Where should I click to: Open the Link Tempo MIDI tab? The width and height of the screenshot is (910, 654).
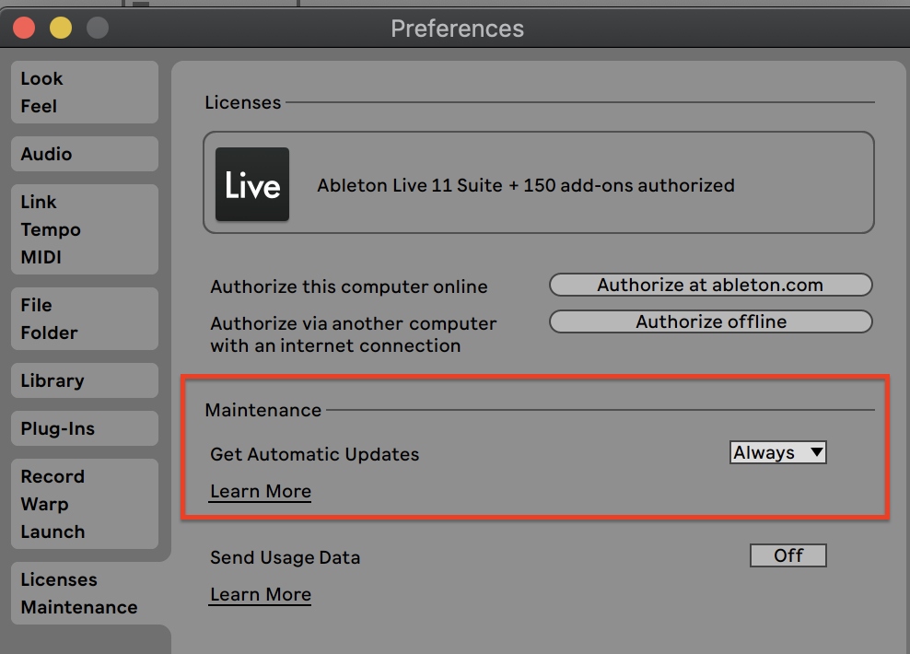click(85, 229)
